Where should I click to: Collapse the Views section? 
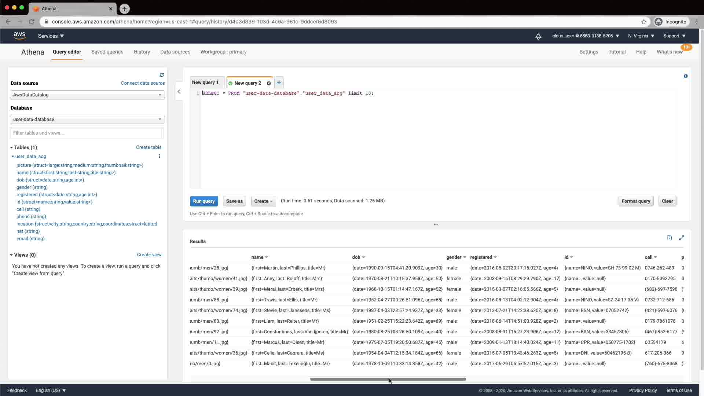click(11, 255)
